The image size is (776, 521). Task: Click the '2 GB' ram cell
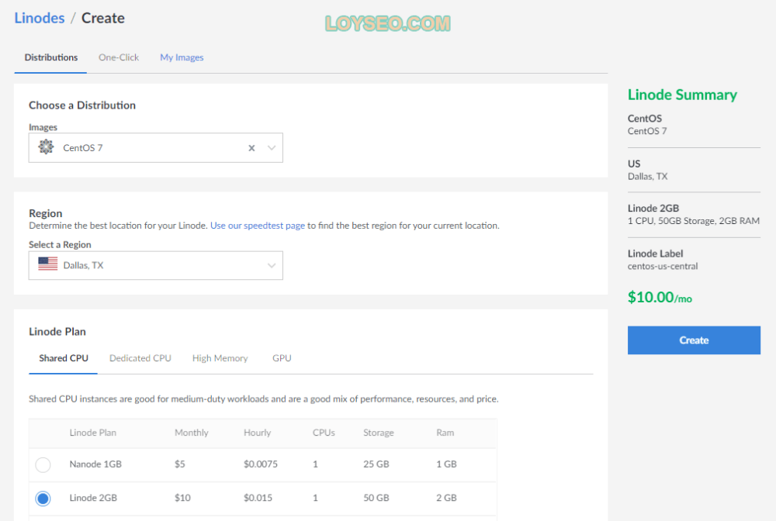click(x=446, y=498)
